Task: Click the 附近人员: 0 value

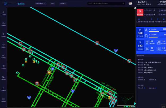Action: (x=145, y=88)
